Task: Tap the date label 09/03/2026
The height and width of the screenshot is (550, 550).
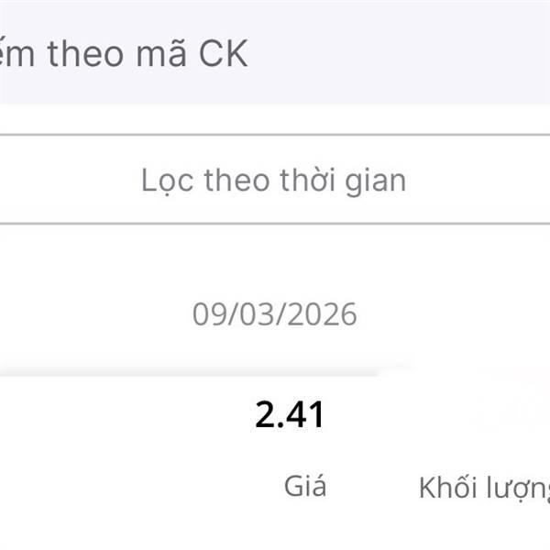Action: click(275, 315)
